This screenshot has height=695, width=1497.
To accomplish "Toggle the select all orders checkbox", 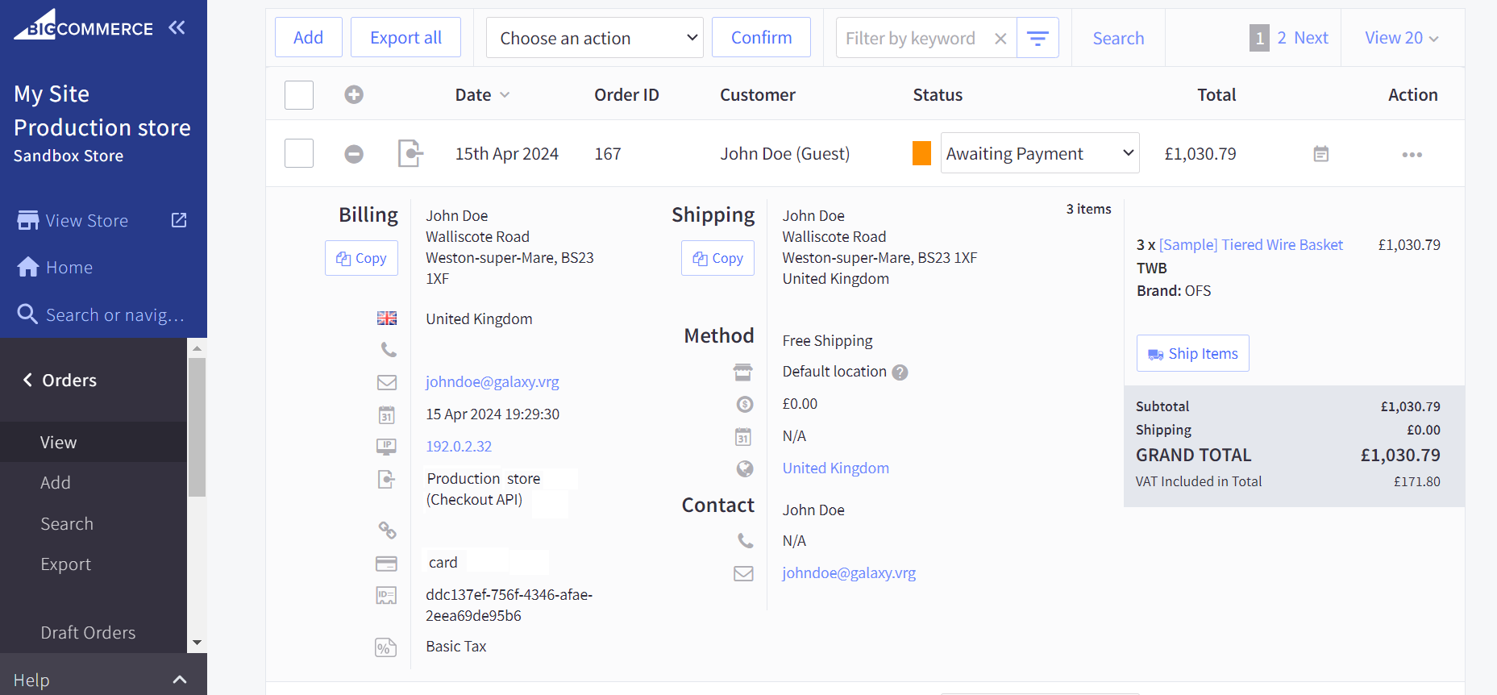I will (299, 95).
